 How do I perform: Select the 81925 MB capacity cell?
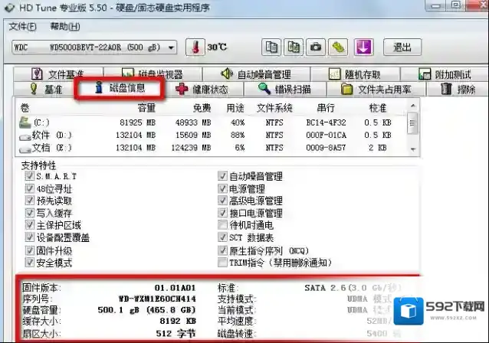137,122
